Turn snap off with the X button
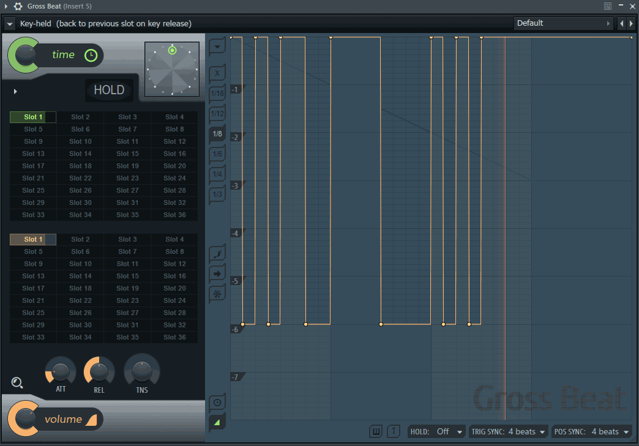Viewport: 639px width, 446px height. coord(217,73)
